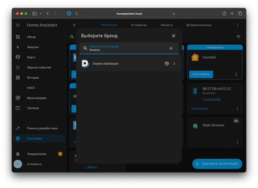Show Safari tab overview
The image size is (258, 188).
click(x=240, y=13)
